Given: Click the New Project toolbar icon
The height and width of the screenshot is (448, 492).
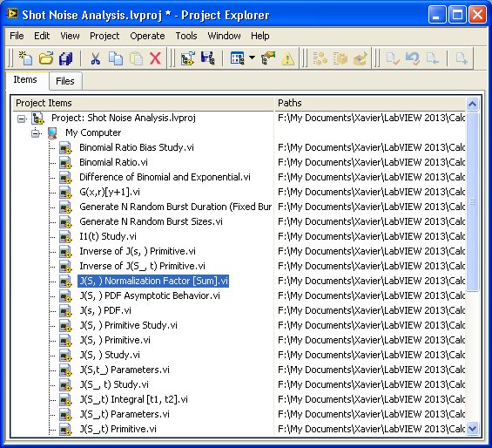Looking at the screenshot, I should click(x=26, y=58).
